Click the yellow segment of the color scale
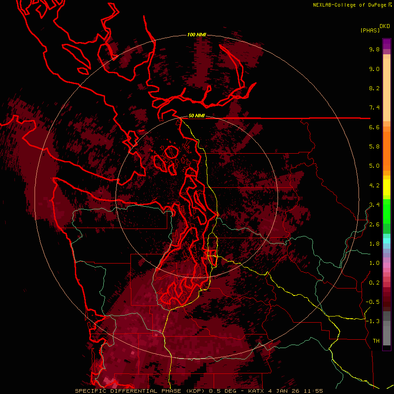Screen dimensions: 394x394 pyautogui.click(x=387, y=187)
